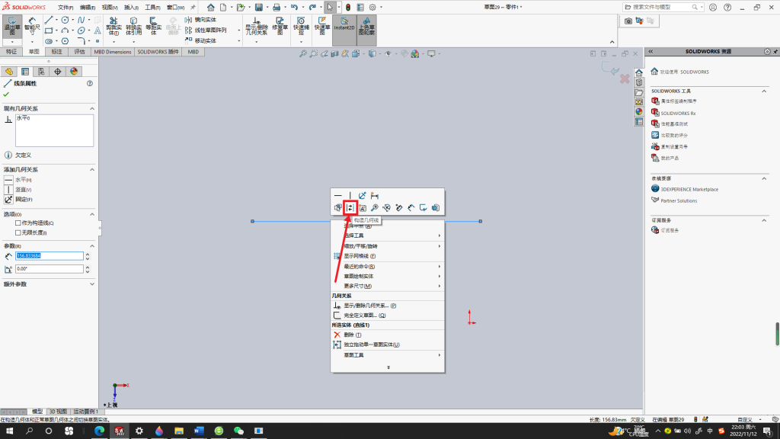The width and height of the screenshot is (780, 439).
Task: Collapse the SOLIDWORKS 工具 section in task pane
Action: [x=764, y=91]
